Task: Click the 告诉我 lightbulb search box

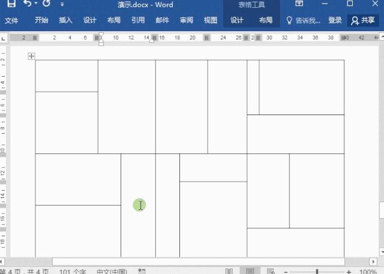Action: (x=303, y=20)
